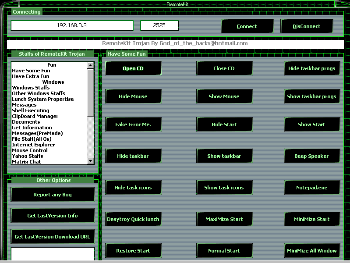Click the empty text box under Other Options
The width and height of the screenshot is (350, 263).
pos(53,254)
